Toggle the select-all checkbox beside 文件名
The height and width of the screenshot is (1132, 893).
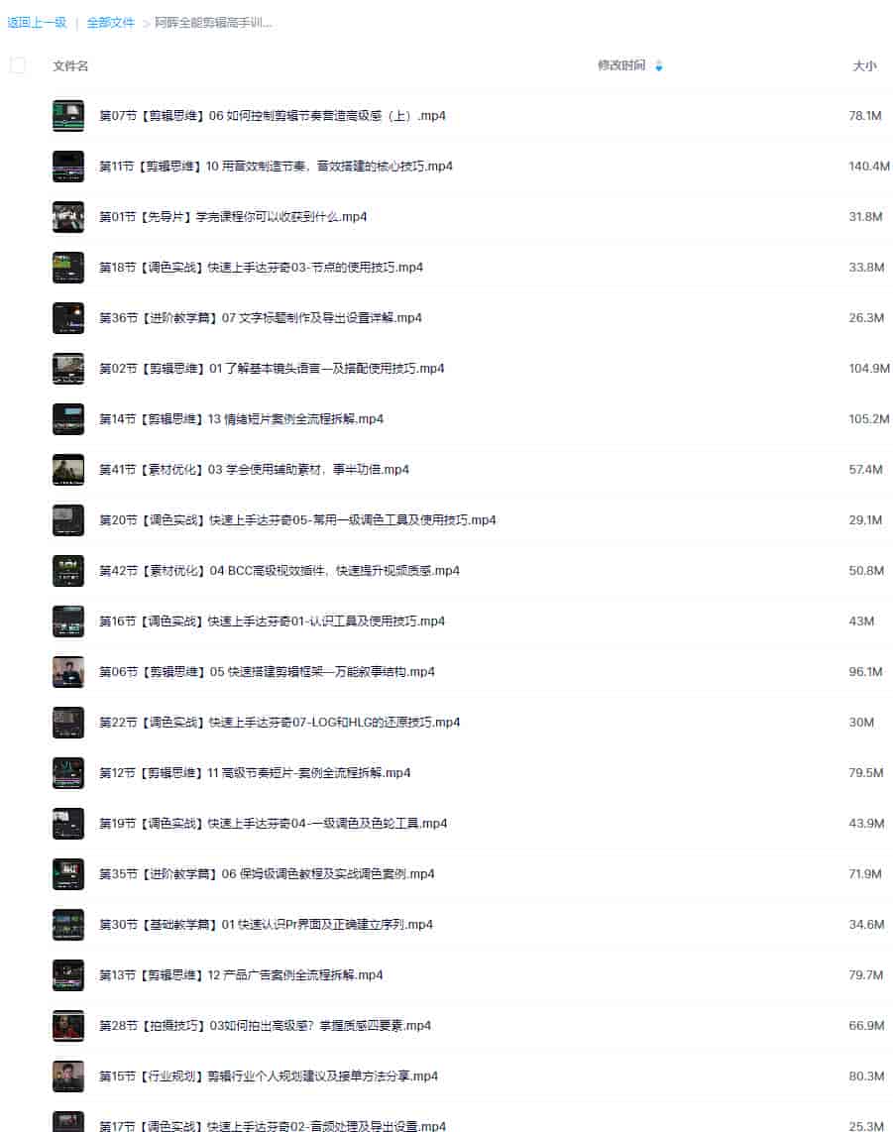pyautogui.click(x=18, y=65)
